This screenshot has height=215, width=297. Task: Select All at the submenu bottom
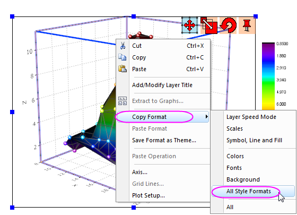point(254,207)
